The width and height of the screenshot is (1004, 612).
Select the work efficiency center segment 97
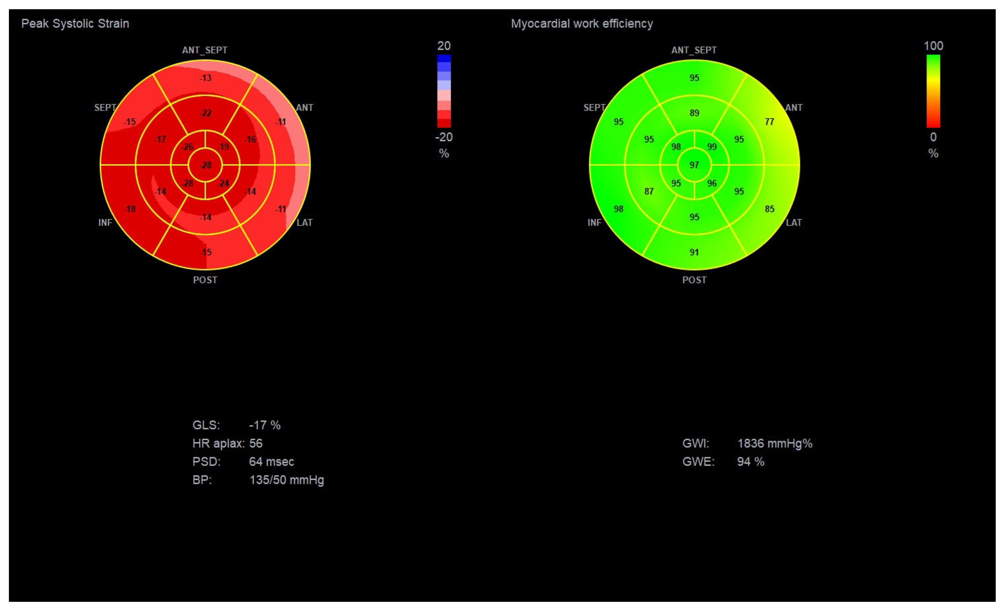pos(694,165)
